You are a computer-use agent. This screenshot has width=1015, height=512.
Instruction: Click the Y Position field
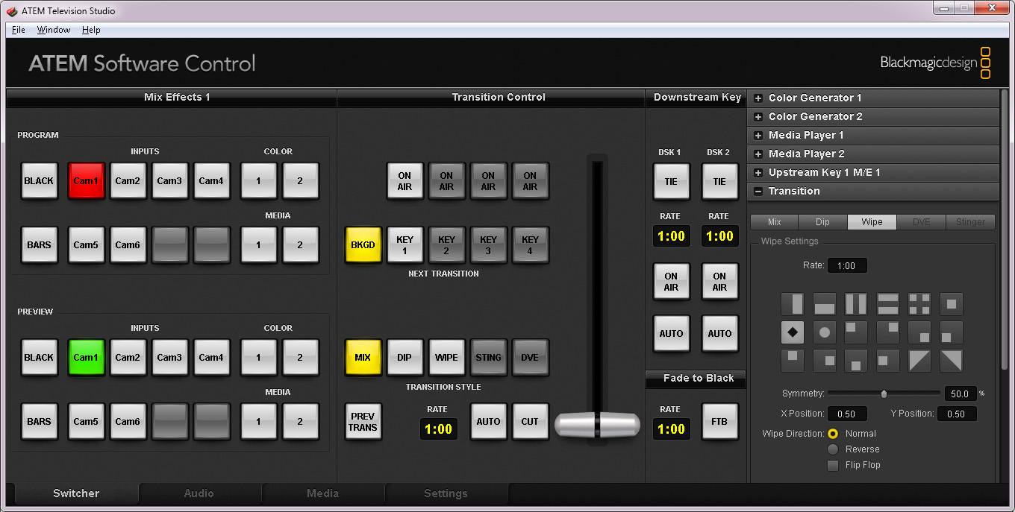957,414
